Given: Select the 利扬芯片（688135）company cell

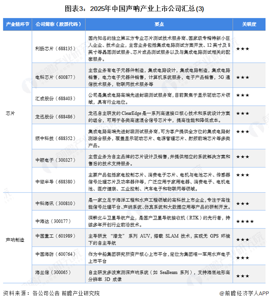Looking at the screenshot, I should pos(55,48).
